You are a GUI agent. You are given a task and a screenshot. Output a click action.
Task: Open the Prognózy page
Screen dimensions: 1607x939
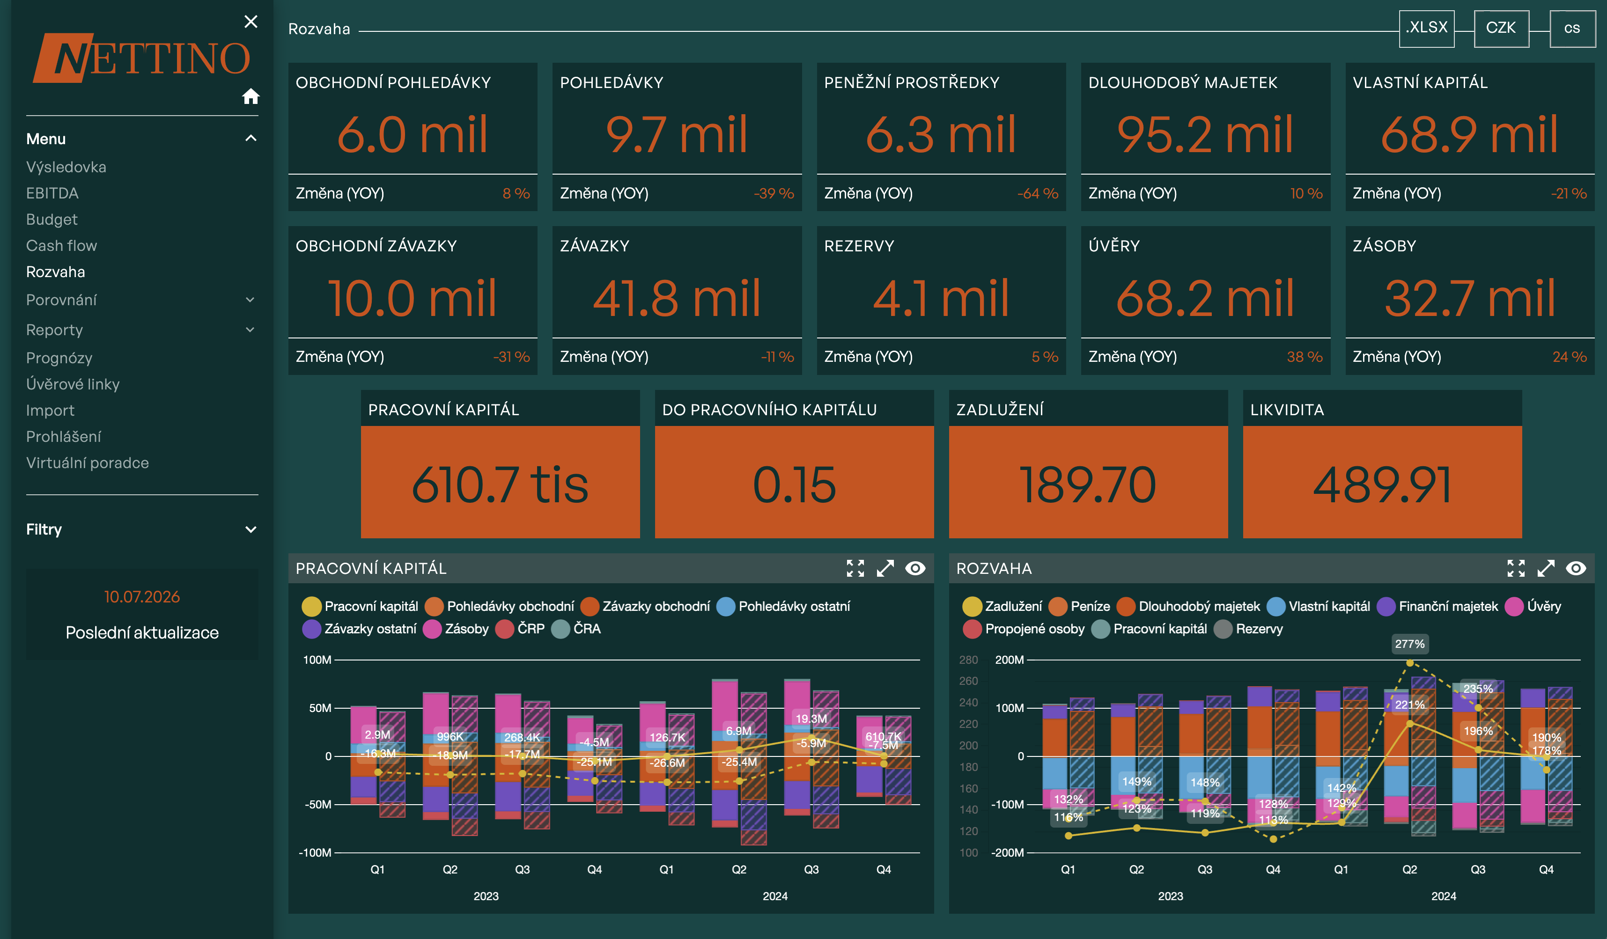(x=59, y=358)
